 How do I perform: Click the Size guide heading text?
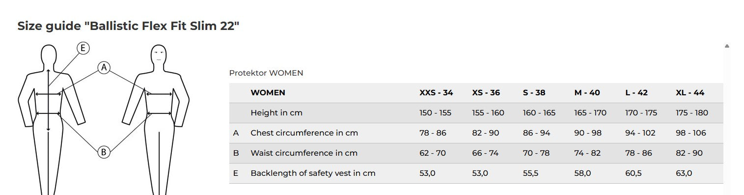(x=128, y=26)
